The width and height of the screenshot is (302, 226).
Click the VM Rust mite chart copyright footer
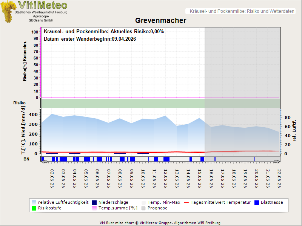(160, 223)
